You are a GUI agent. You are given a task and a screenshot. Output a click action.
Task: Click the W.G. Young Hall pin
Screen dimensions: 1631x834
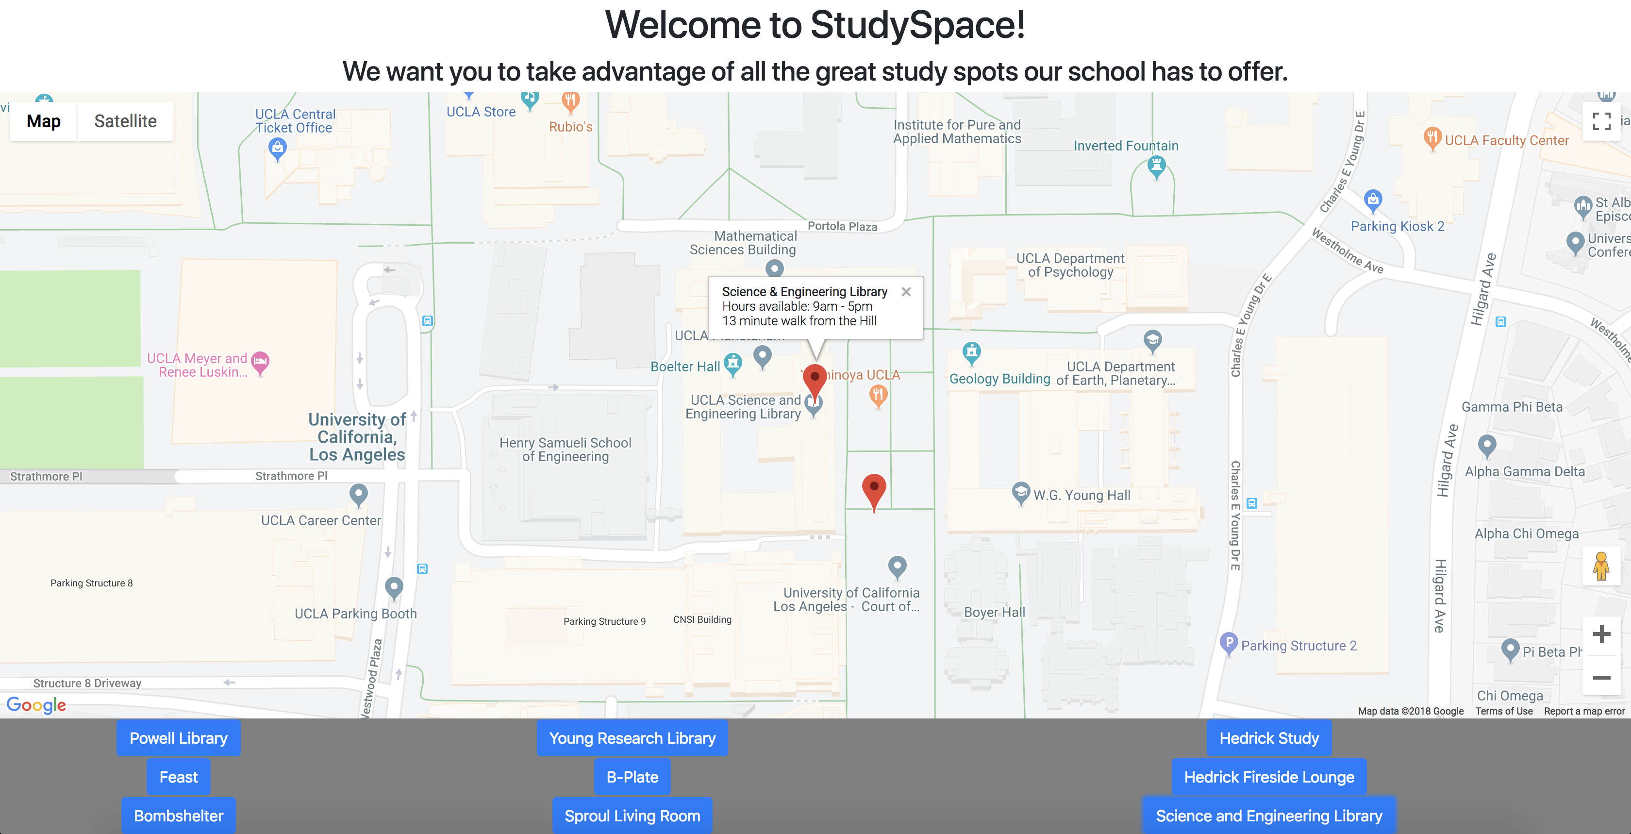pos(1020,493)
